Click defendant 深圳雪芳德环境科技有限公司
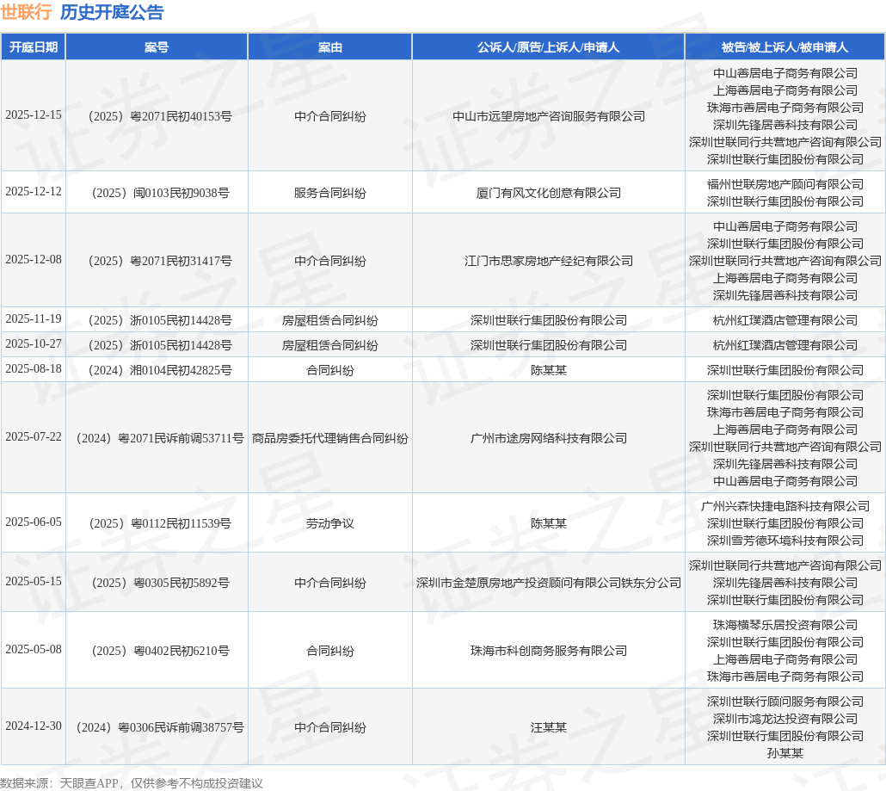 (x=785, y=541)
